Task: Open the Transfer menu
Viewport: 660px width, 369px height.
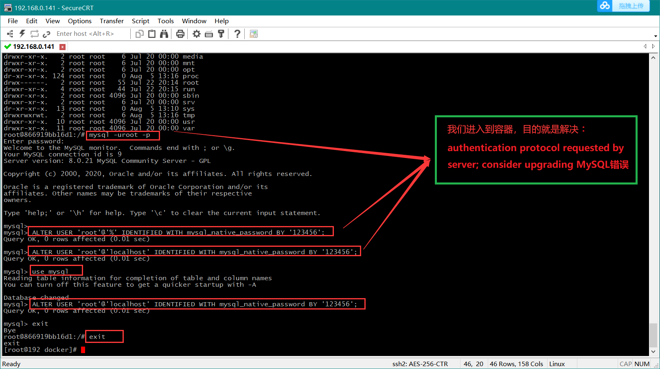Action: pyautogui.click(x=112, y=21)
